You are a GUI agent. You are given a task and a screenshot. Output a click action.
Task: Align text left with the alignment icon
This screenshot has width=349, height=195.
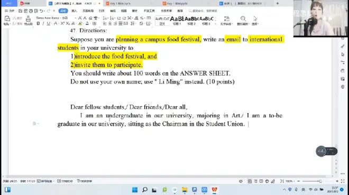coord(105,23)
